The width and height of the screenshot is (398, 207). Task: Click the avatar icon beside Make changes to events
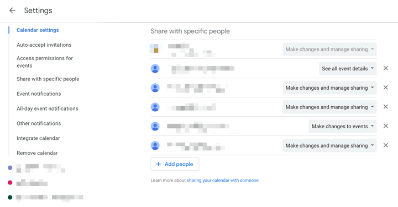(155, 126)
